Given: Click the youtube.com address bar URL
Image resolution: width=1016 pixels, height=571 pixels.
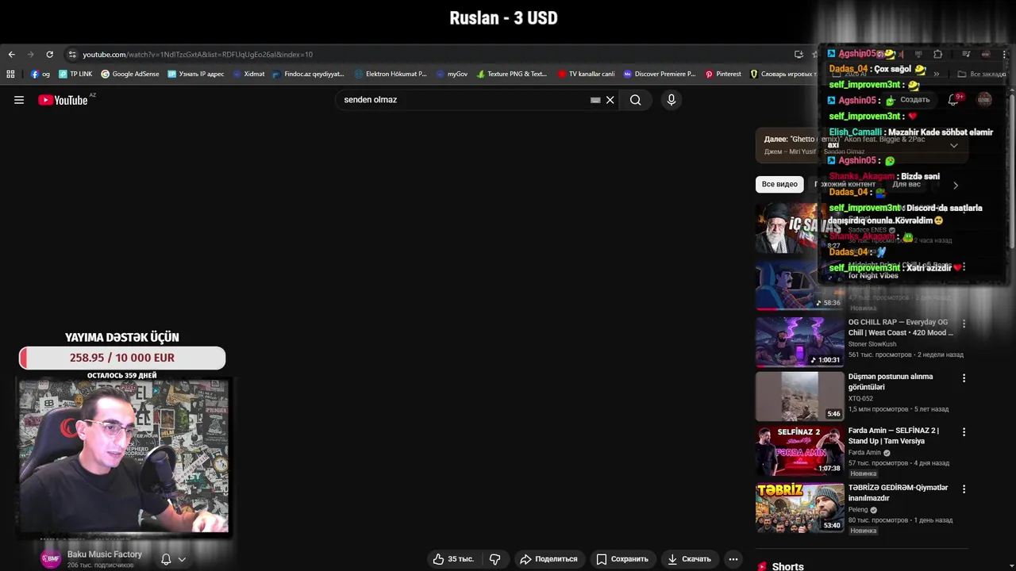Looking at the screenshot, I should (x=198, y=55).
